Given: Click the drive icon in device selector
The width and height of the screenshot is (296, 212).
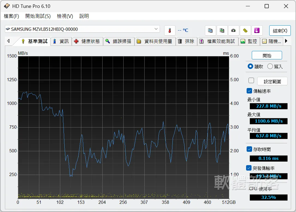Looking at the screenshot, I should [x=8, y=29].
